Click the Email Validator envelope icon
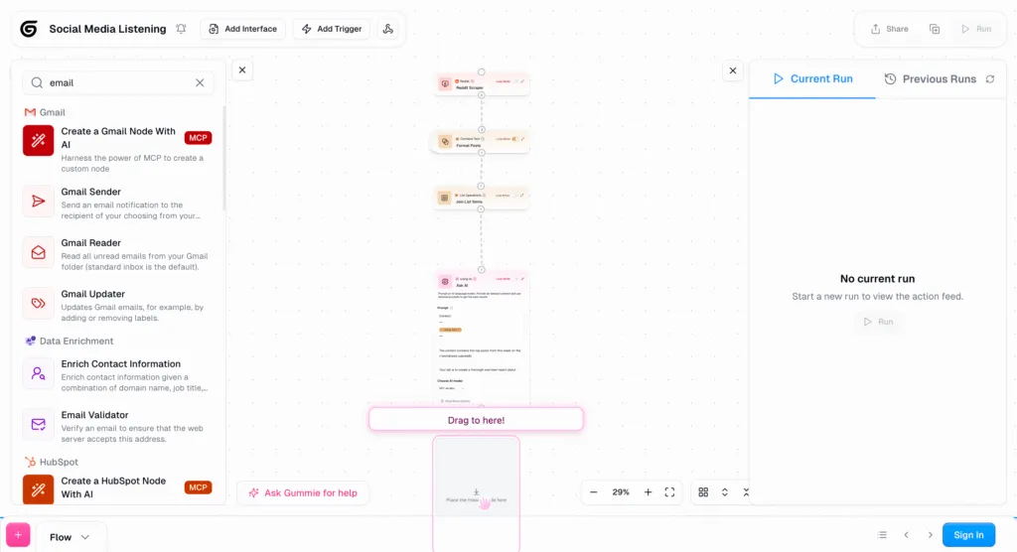This screenshot has width=1017, height=552. point(39,425)
